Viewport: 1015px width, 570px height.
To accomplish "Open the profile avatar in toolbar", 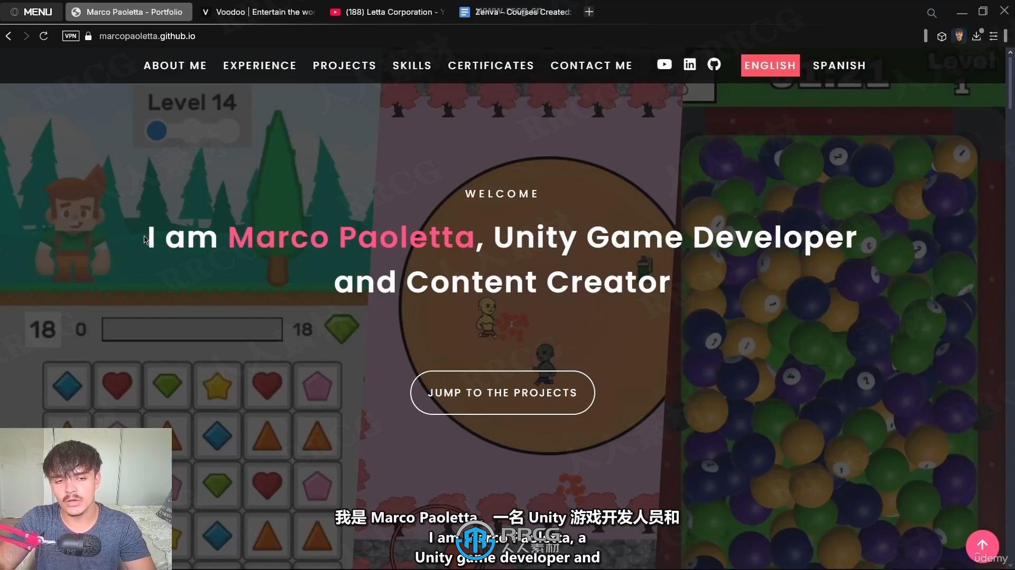I will [959, 36].
